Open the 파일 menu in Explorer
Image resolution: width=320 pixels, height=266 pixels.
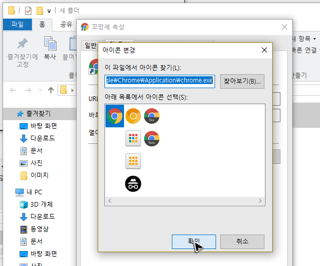[x=17, y=25]
